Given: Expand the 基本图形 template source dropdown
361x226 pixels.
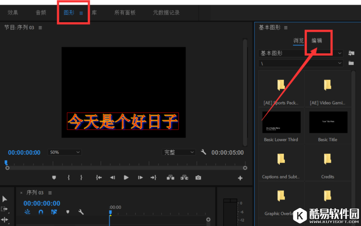Looking at the screenshot, I should point(300,53).
